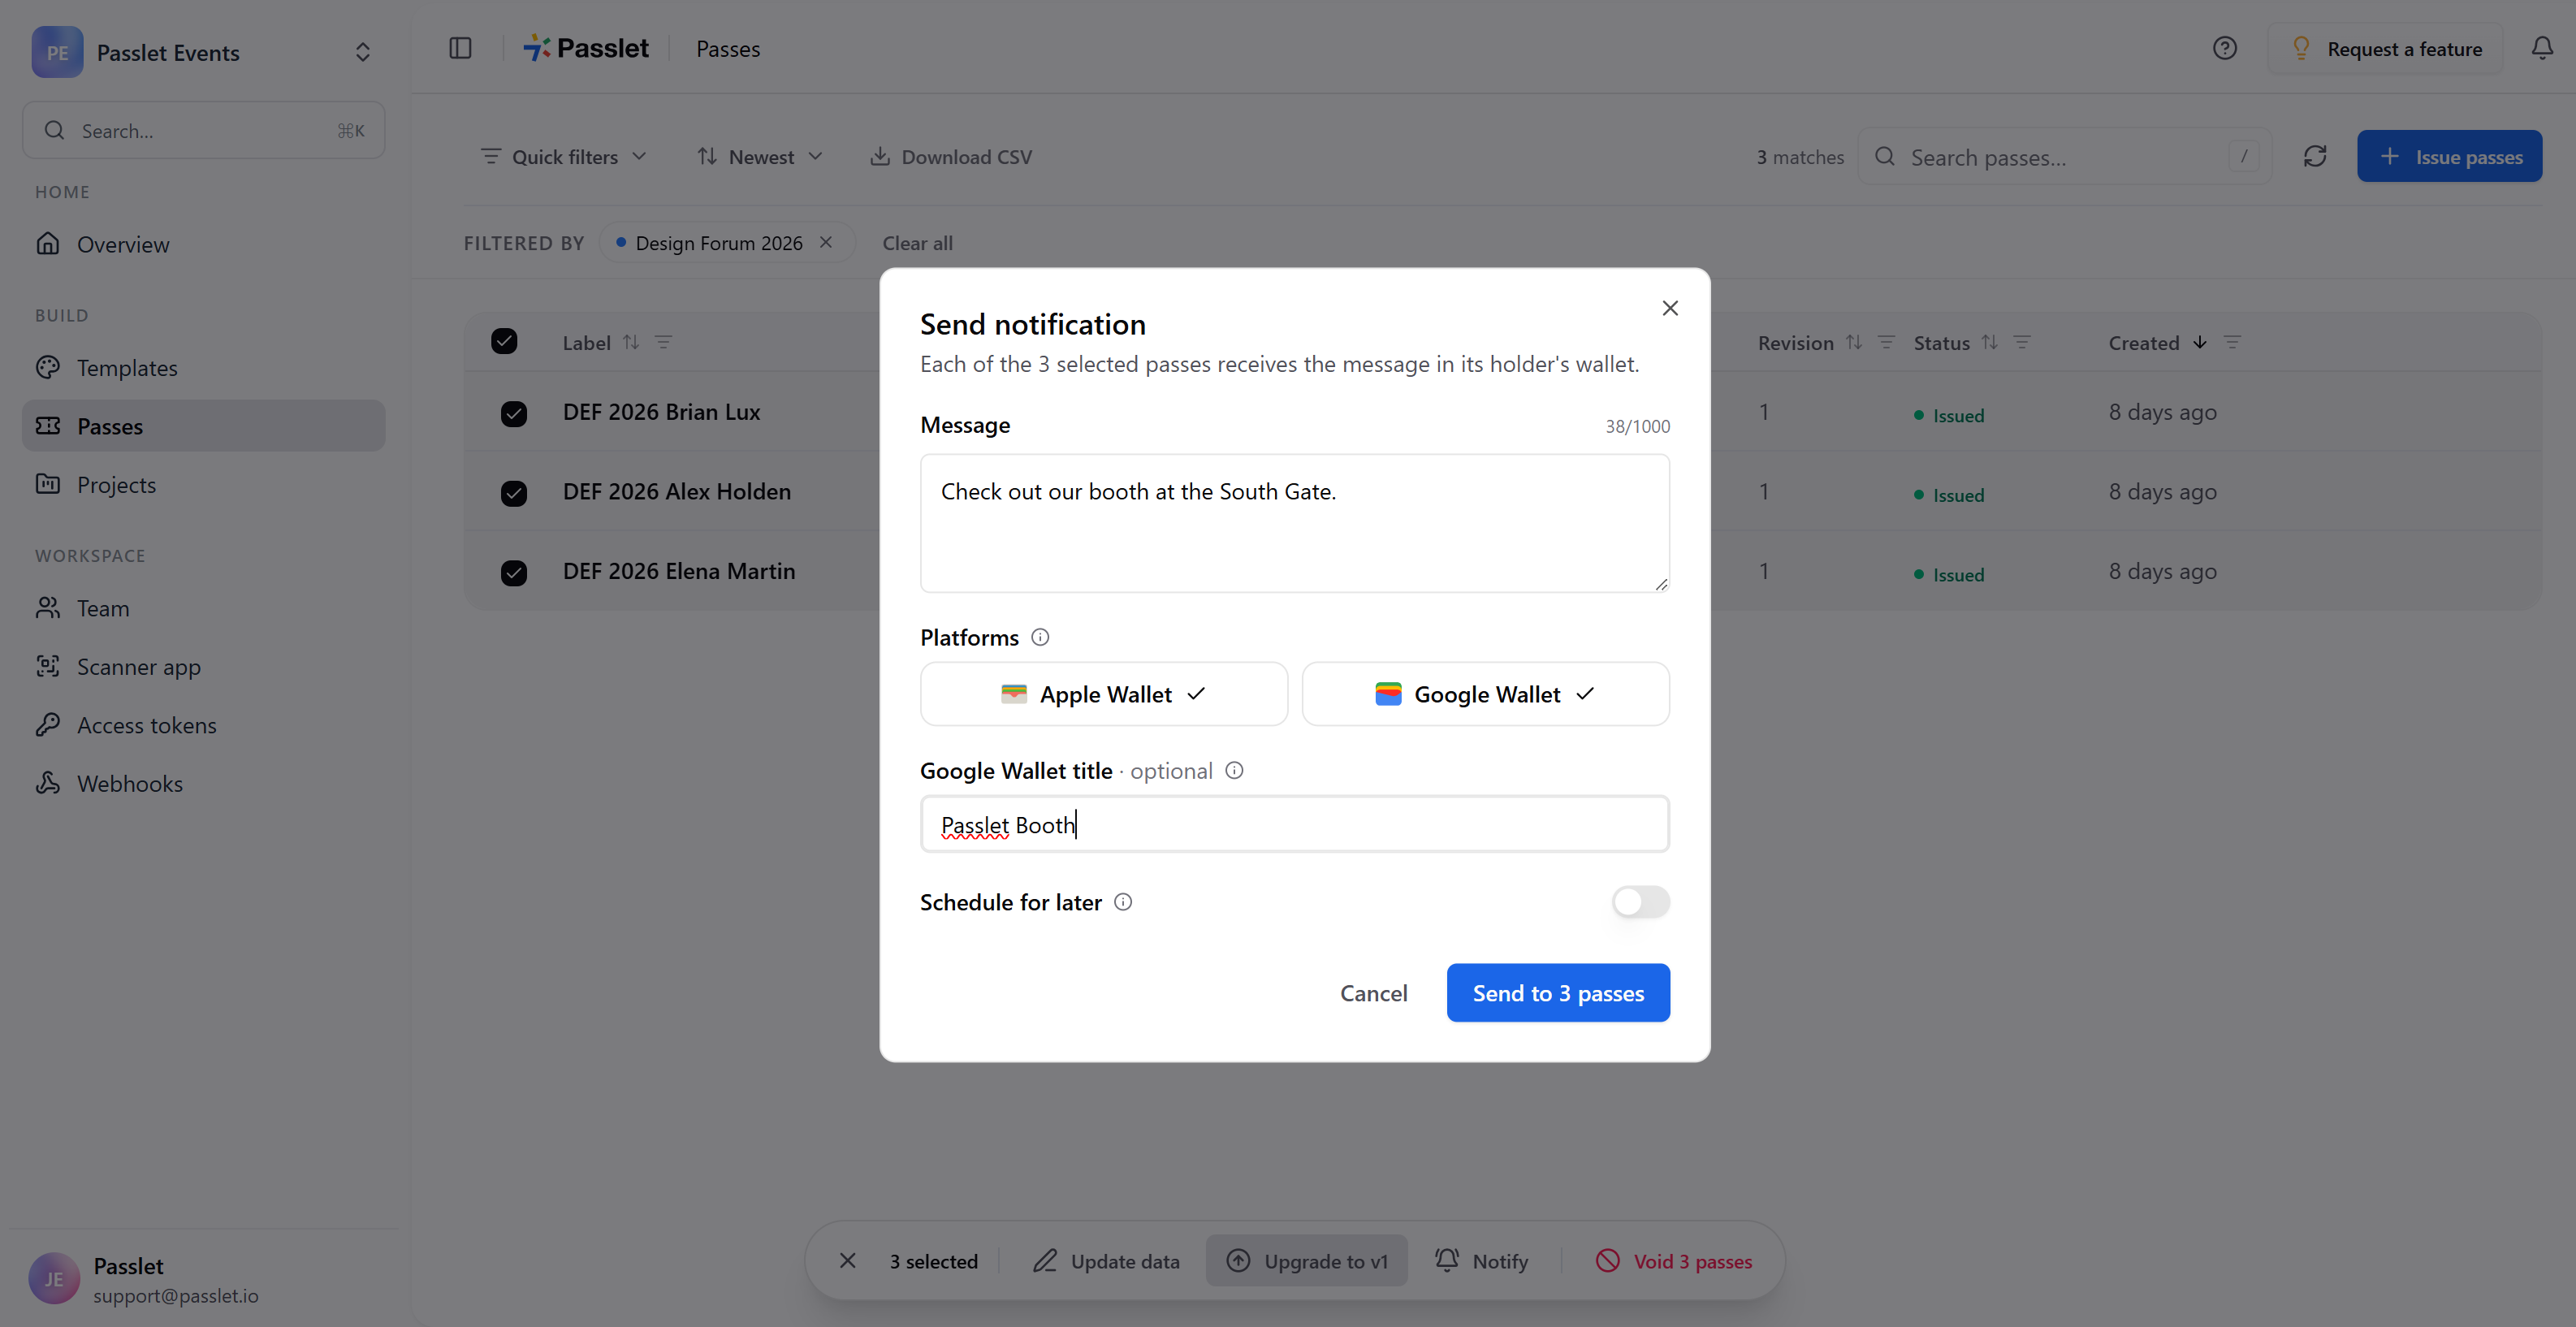
Task: Click Download CSV
Action: [x=951, y=157]
